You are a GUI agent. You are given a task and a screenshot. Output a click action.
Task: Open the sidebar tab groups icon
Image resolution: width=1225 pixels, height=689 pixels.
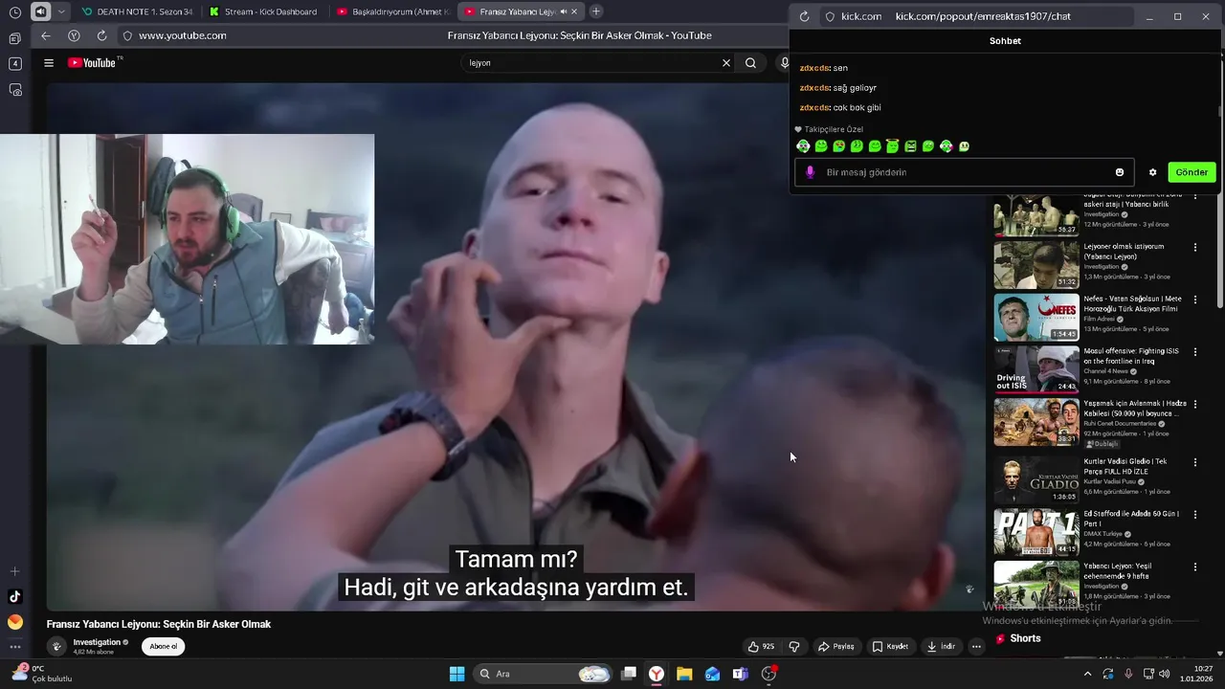coord(15,39)
